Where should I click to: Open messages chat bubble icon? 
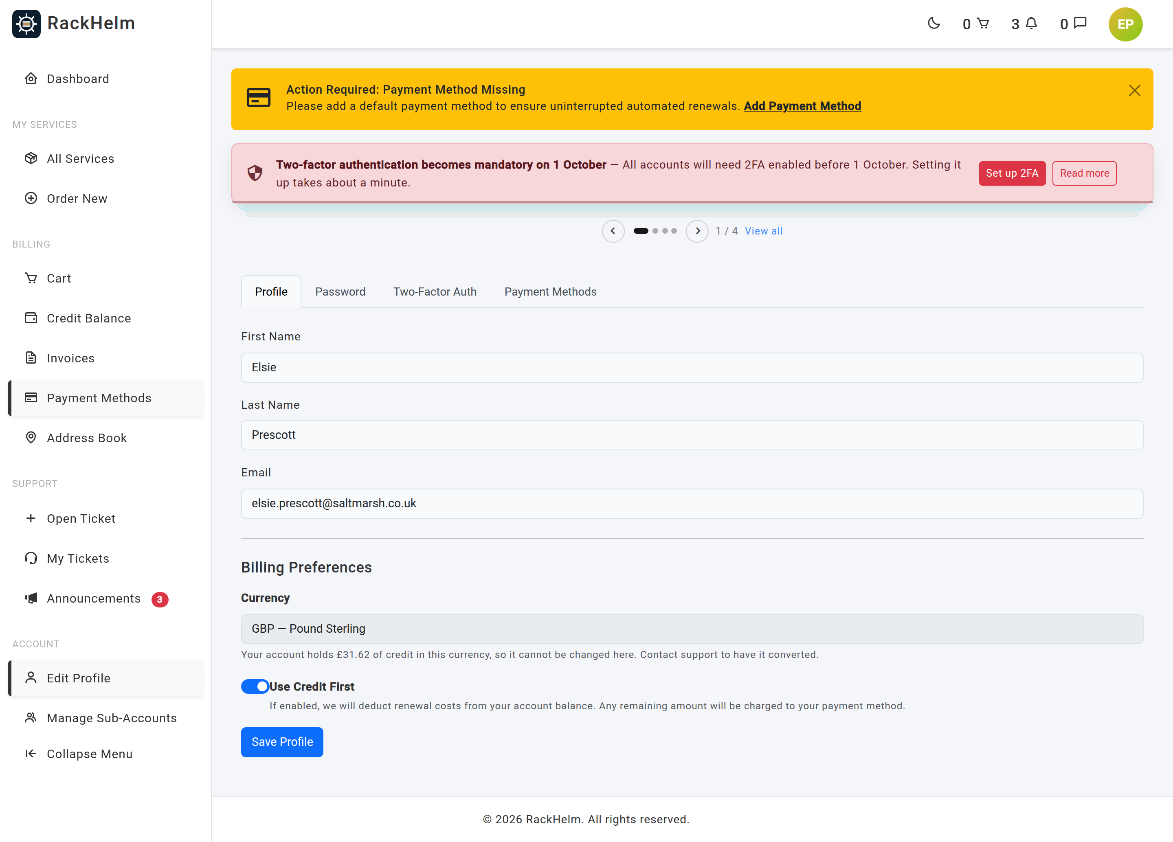[x=1080, y=24]
